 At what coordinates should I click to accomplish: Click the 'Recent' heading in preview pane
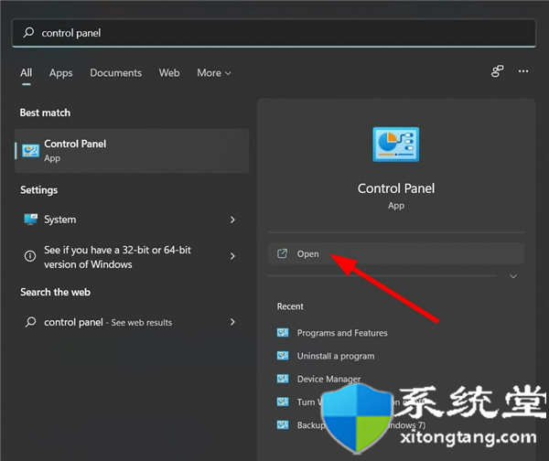click(290, 306)
